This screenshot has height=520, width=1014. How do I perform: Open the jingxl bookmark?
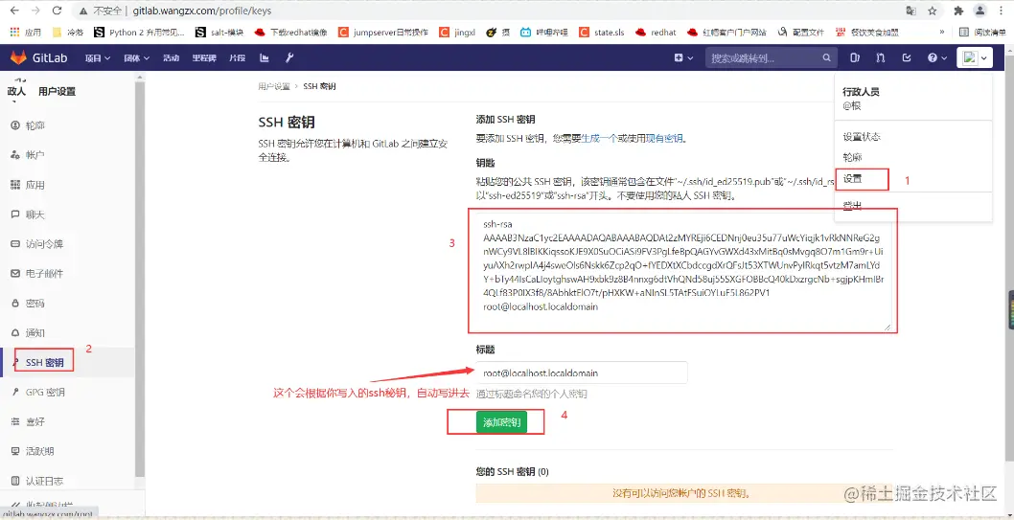coord(457,32)
